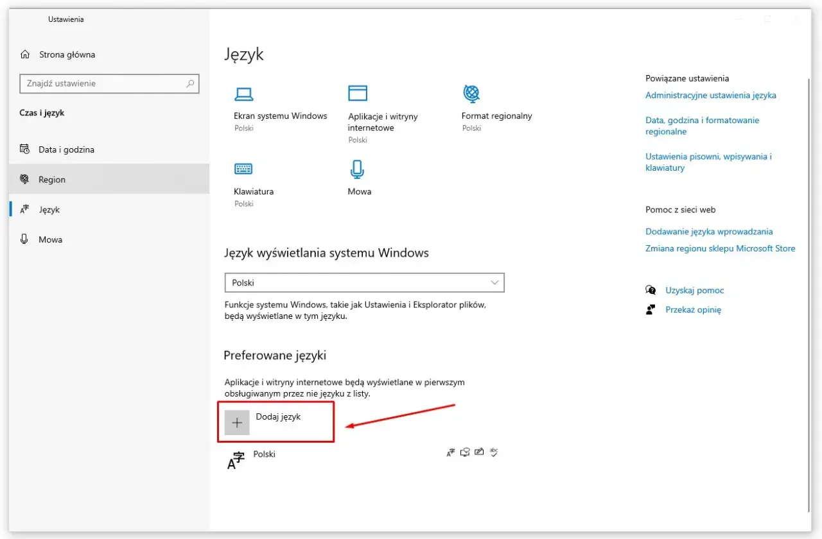Click the Dodaj język label
The image size is (822, 539).
[278, 417]
